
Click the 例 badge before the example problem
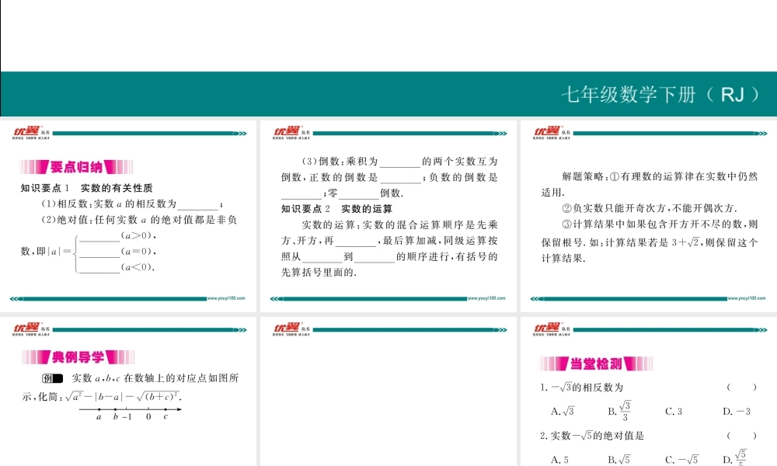point(53,378)
